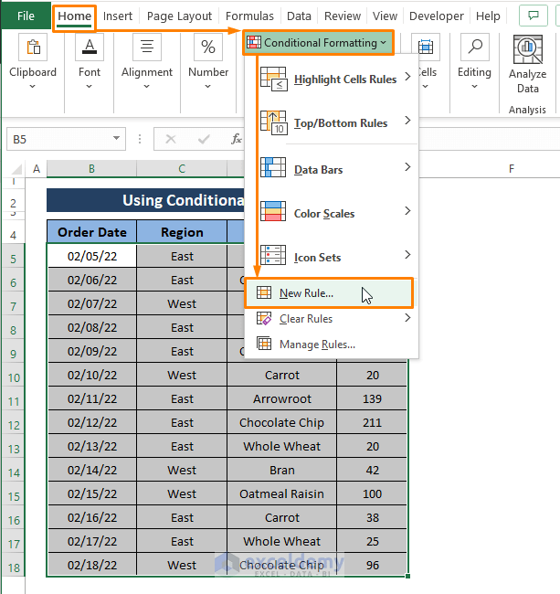
Task: Click cell with date 02/14/22
Action: (92, 470)
